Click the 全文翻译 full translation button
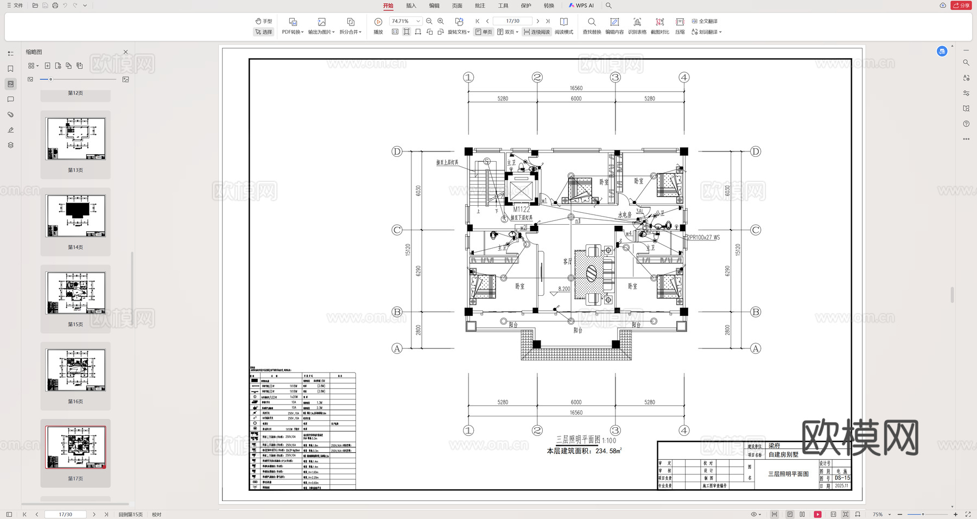Screen dimensions: 977x519 [705, 21]
